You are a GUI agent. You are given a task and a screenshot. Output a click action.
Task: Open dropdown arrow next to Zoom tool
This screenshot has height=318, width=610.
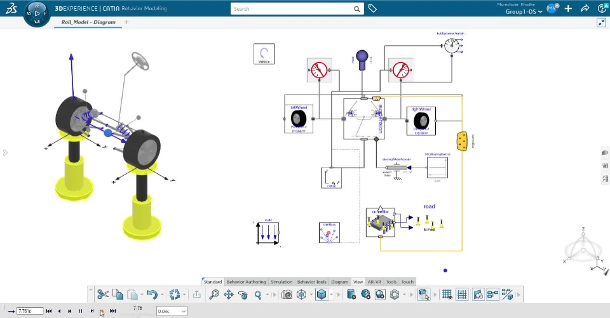tap(268, 295)
